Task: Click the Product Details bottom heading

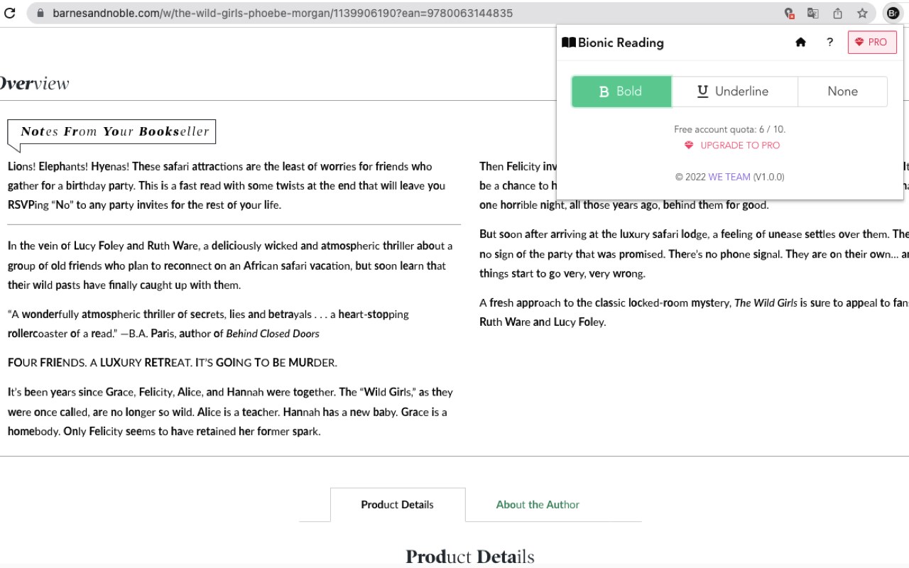Action: coord(470,557)
